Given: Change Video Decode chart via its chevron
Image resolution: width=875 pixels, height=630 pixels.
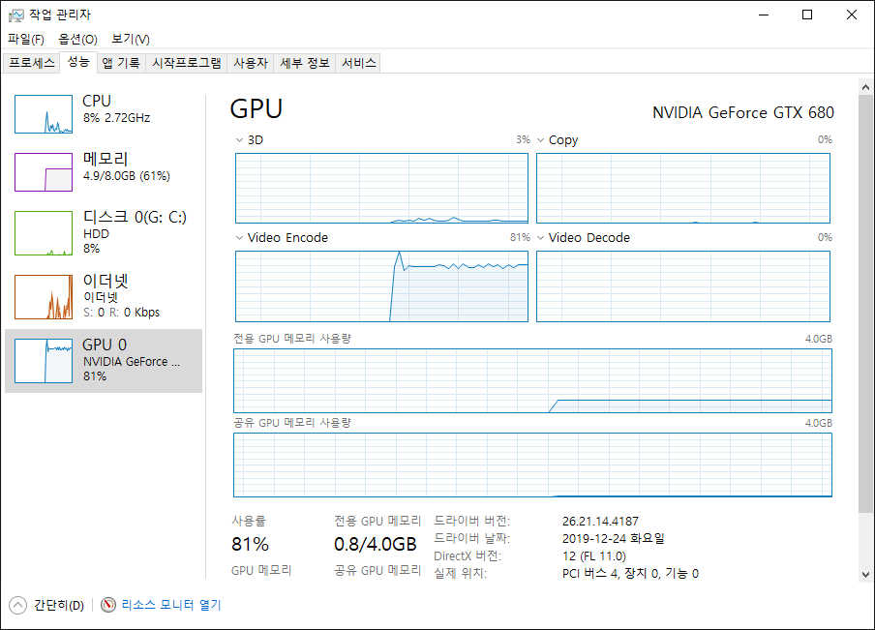Looking at the screenshot, I should tap(540, 237).
